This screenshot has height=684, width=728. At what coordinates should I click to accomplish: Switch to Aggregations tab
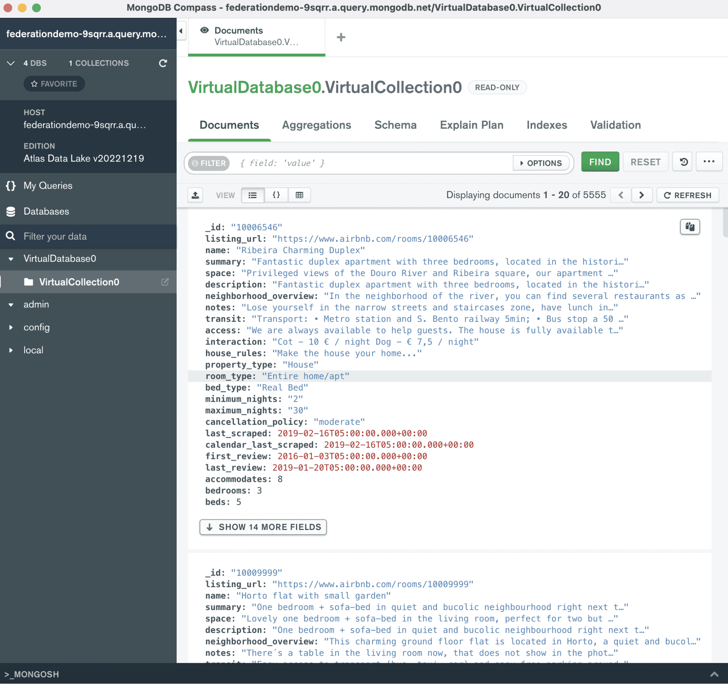pos(317,125)
